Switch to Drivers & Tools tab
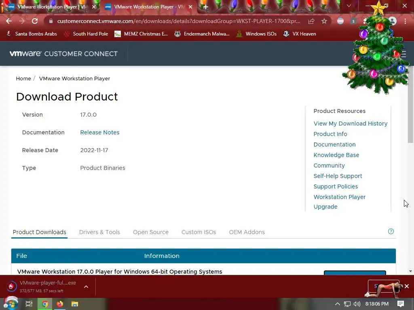The width and height of the screenshot is (414, 310). point(99,232)
